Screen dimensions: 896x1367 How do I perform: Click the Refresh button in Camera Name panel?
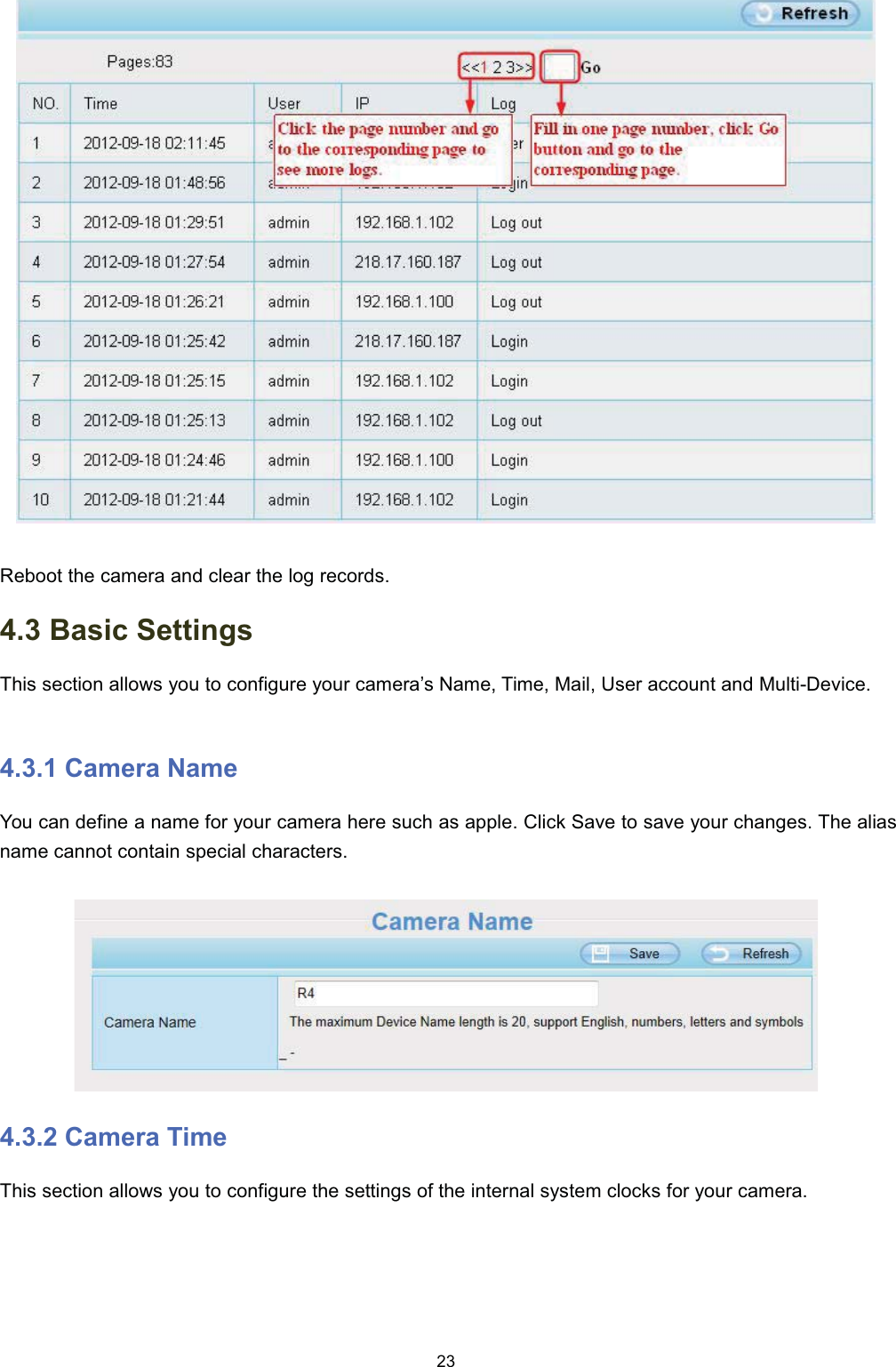click(x=751, y=954)
